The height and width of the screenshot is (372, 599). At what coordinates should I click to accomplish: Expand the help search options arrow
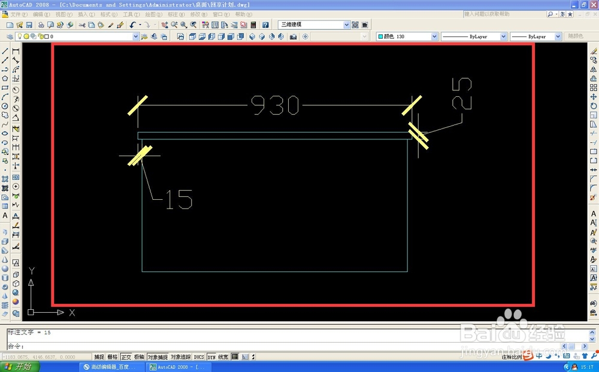pos(556,14)
